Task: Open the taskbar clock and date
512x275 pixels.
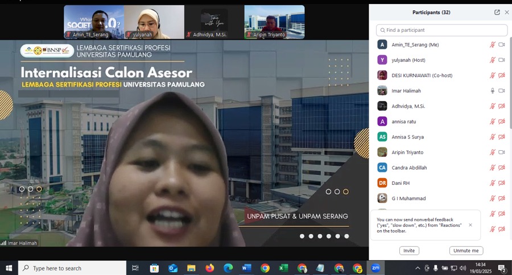Action: [480, 268]
